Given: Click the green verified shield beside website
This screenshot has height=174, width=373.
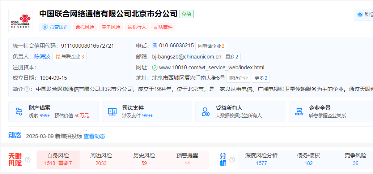Looking at the screenshot, I should click(155, 68).
